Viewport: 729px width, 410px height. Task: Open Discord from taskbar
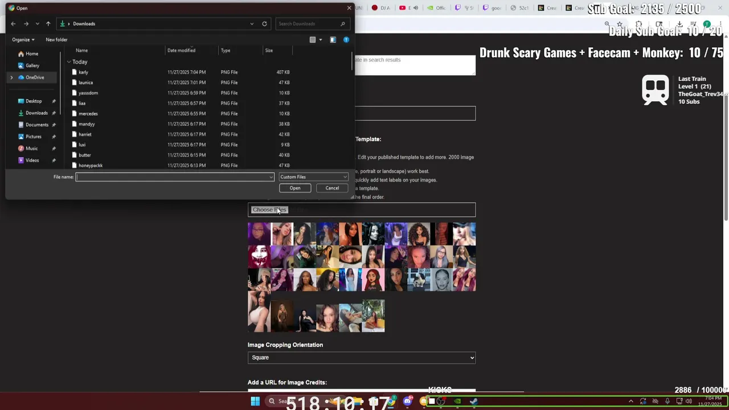click(407, 401)
